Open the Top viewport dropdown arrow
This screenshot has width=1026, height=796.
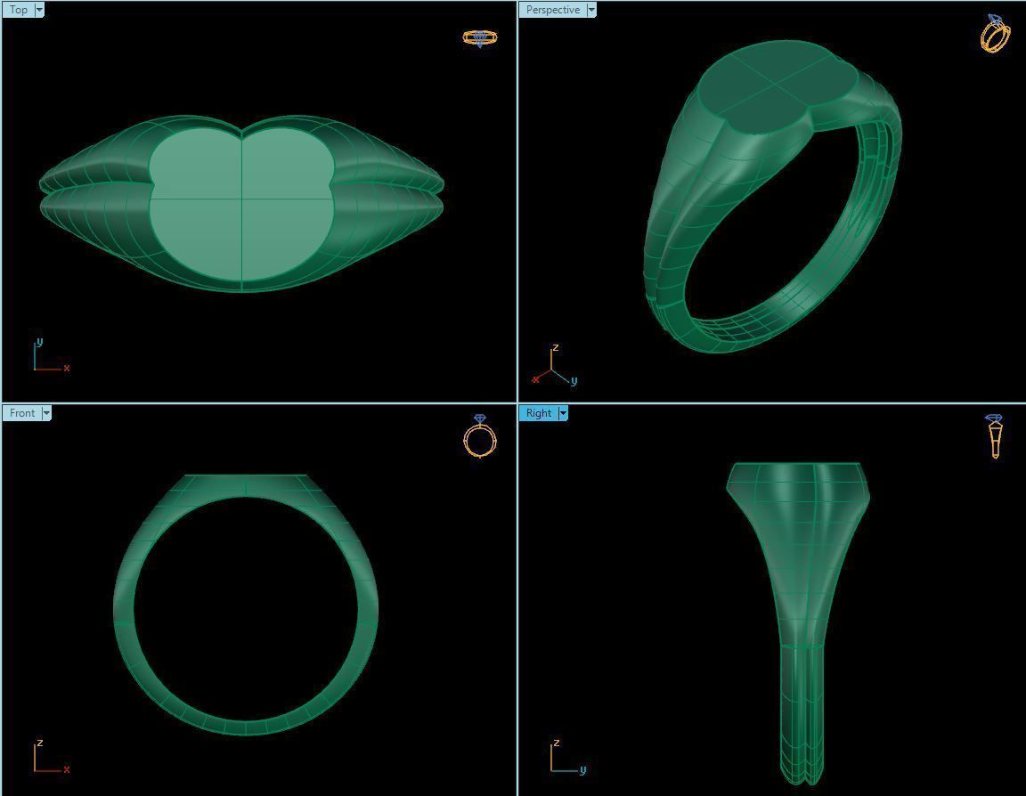(39, 10)
